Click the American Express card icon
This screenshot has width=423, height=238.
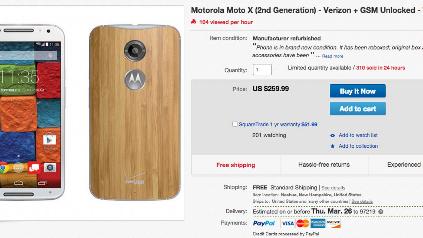[318, 223]
